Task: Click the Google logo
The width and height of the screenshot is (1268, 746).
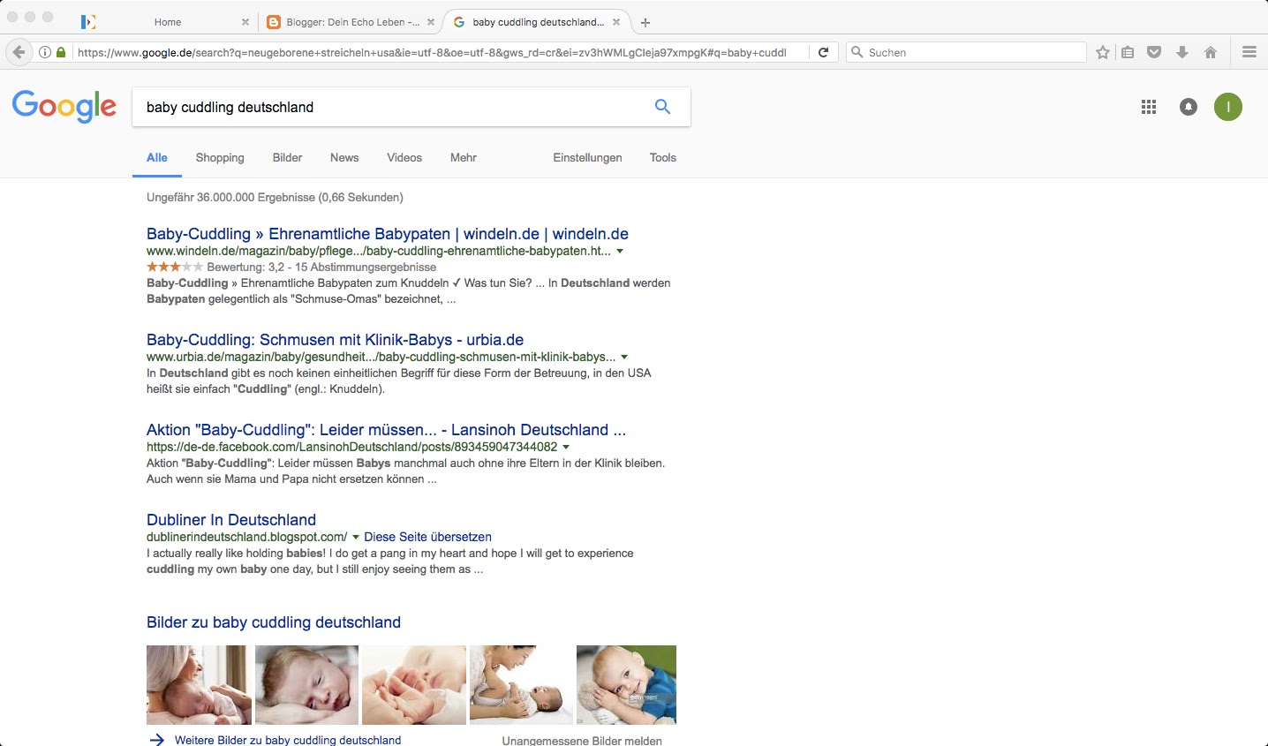Action: click(64, 106)
